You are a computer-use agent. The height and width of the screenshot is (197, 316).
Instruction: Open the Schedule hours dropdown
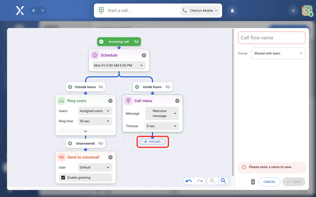118,66
